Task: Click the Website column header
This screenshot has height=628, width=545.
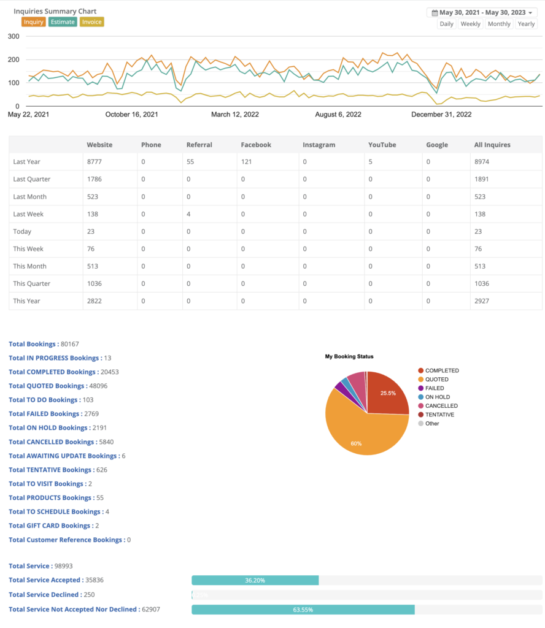Action: 99,145
